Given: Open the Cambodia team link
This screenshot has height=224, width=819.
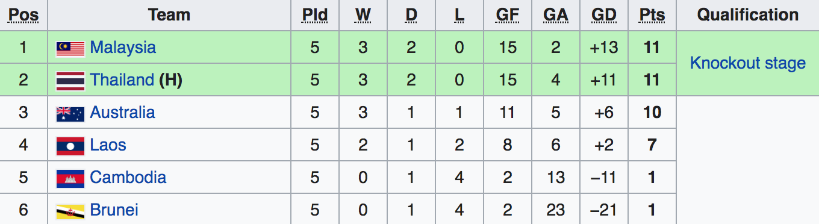Looking at the screenshot, I should pos(128,178).
